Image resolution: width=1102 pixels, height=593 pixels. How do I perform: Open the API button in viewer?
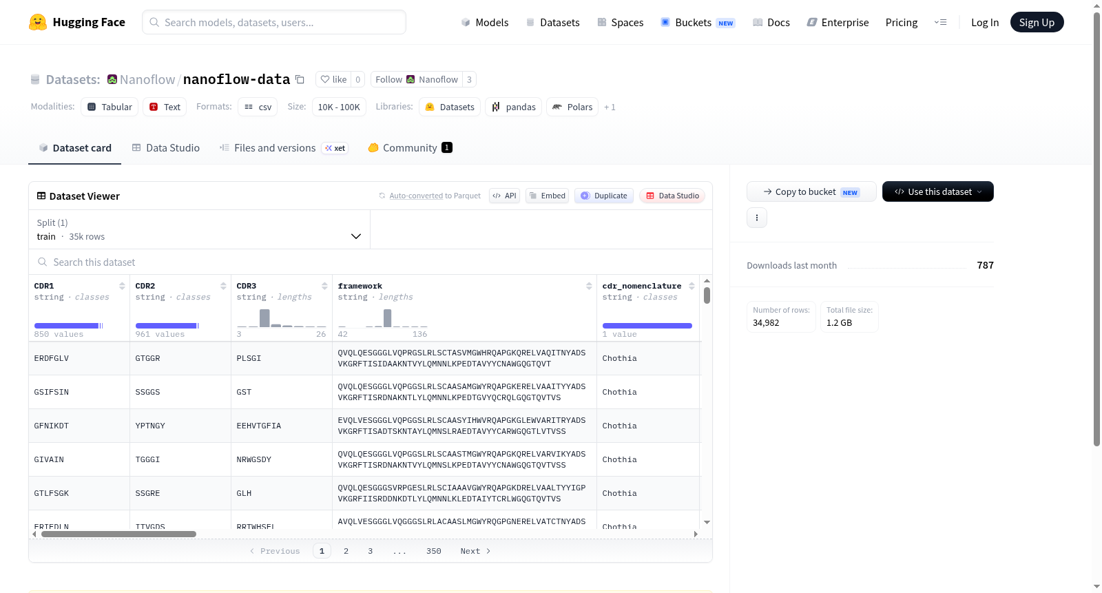point(504,196)
